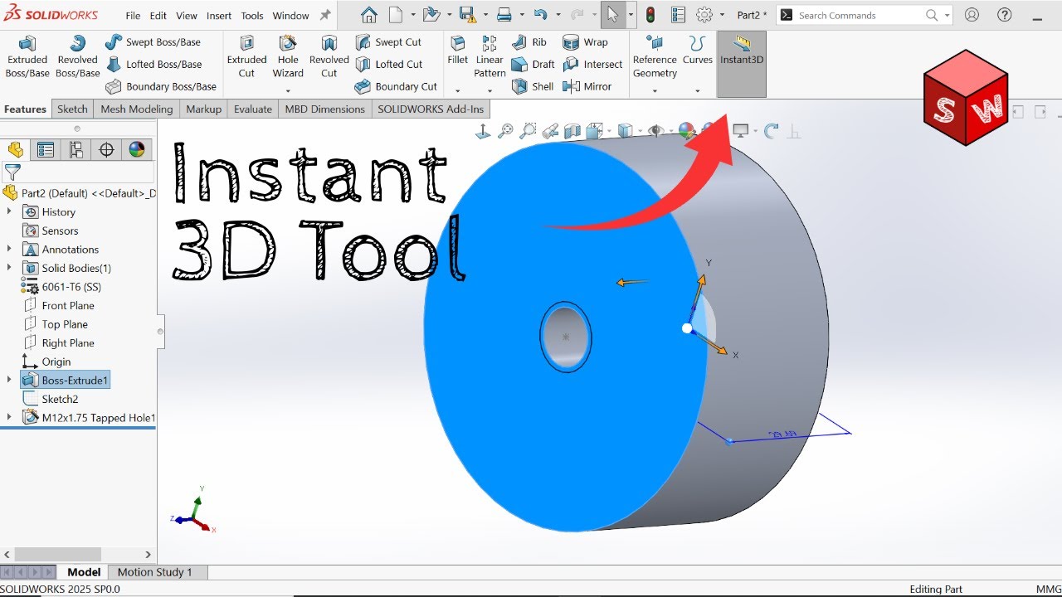Expand the M12x1.75 Tapped Hole1 feature
This screenshot has height=597, width=1062.
(9, 417)
